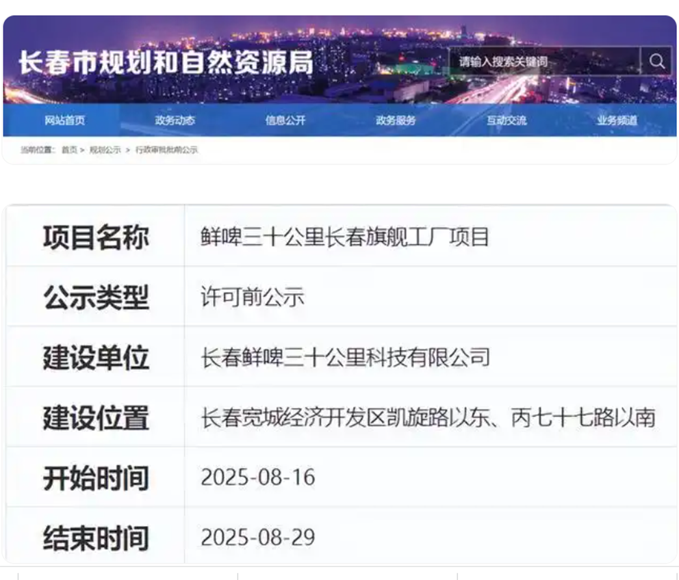Select the 长春宽城经济开发区凯旋路以东 location text
The width and height of the screenshot is (679, 580).
click(x=345, y=417)
